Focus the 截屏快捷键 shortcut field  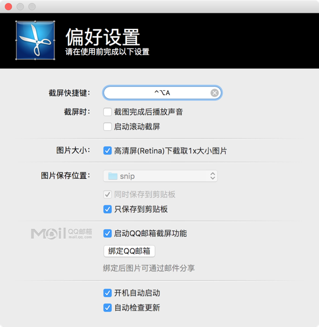[162, 93]
